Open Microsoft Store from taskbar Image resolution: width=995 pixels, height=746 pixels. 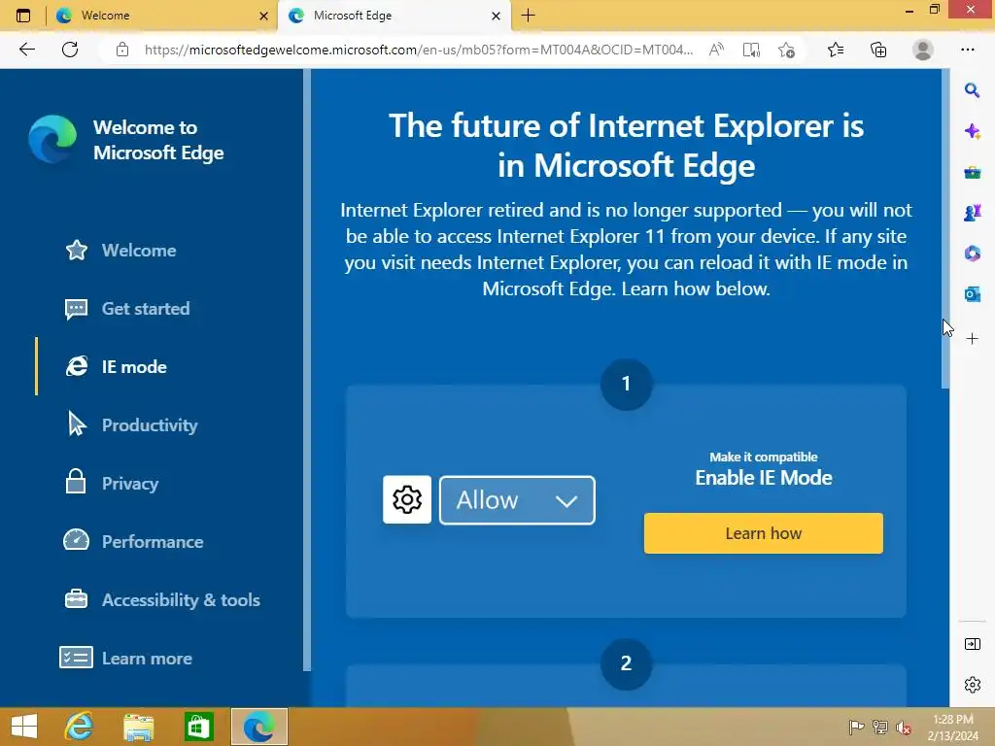pos(198,727)
